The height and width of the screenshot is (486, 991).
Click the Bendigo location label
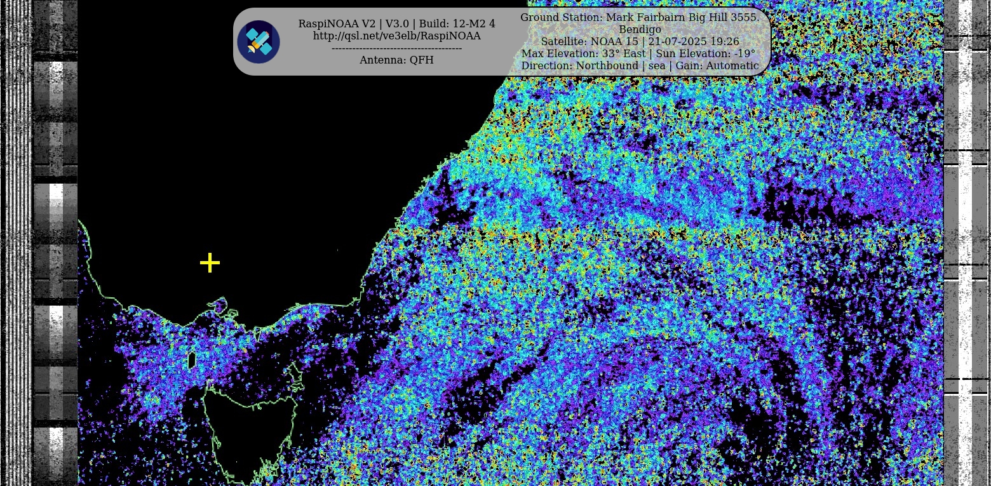(x=639, y=30)
